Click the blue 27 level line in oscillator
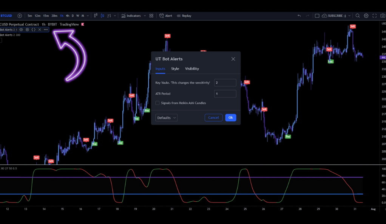The width and height of the screenshot is (386, 224). pyautogui.click(x=181, y=194)
